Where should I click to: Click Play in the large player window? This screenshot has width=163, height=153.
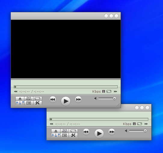66,101
